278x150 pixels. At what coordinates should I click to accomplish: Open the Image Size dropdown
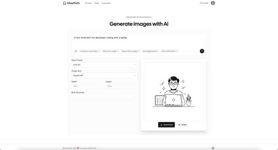104,76
